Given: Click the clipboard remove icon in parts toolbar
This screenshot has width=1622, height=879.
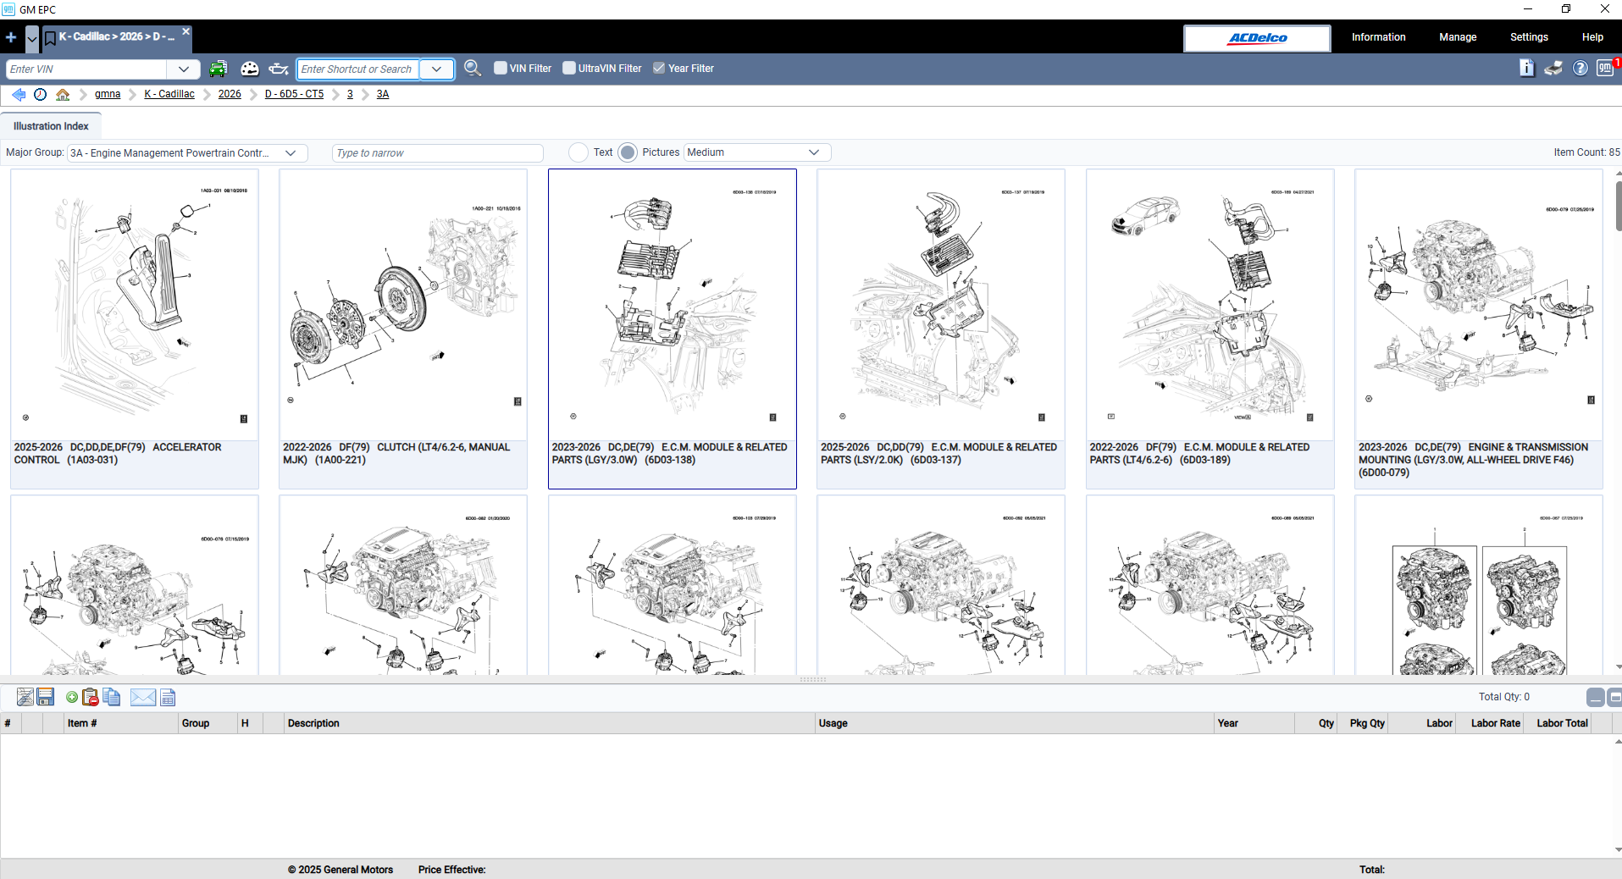Looking at the screenshot, I should 89,696.
